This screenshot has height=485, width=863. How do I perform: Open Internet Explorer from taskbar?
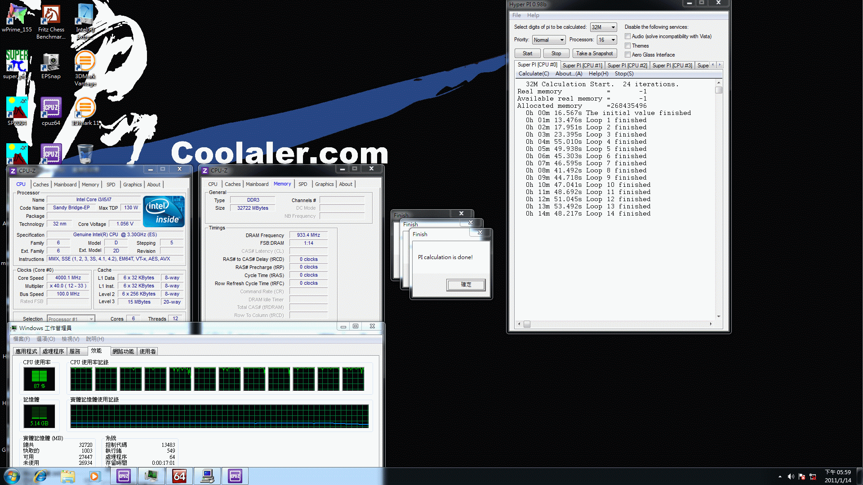(40, 476)
